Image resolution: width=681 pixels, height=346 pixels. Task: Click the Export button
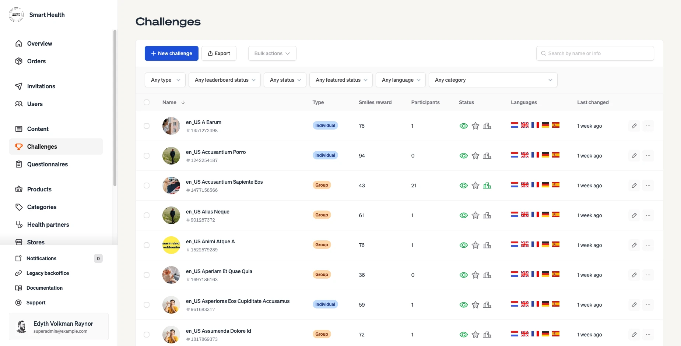click(x=219, y=53)
